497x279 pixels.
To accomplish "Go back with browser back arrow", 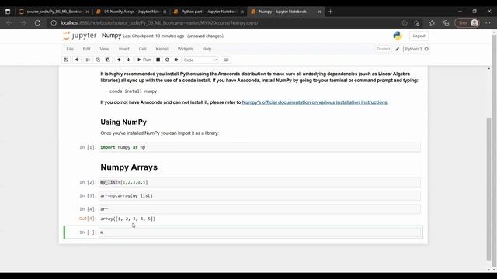I will coord(9,23).
